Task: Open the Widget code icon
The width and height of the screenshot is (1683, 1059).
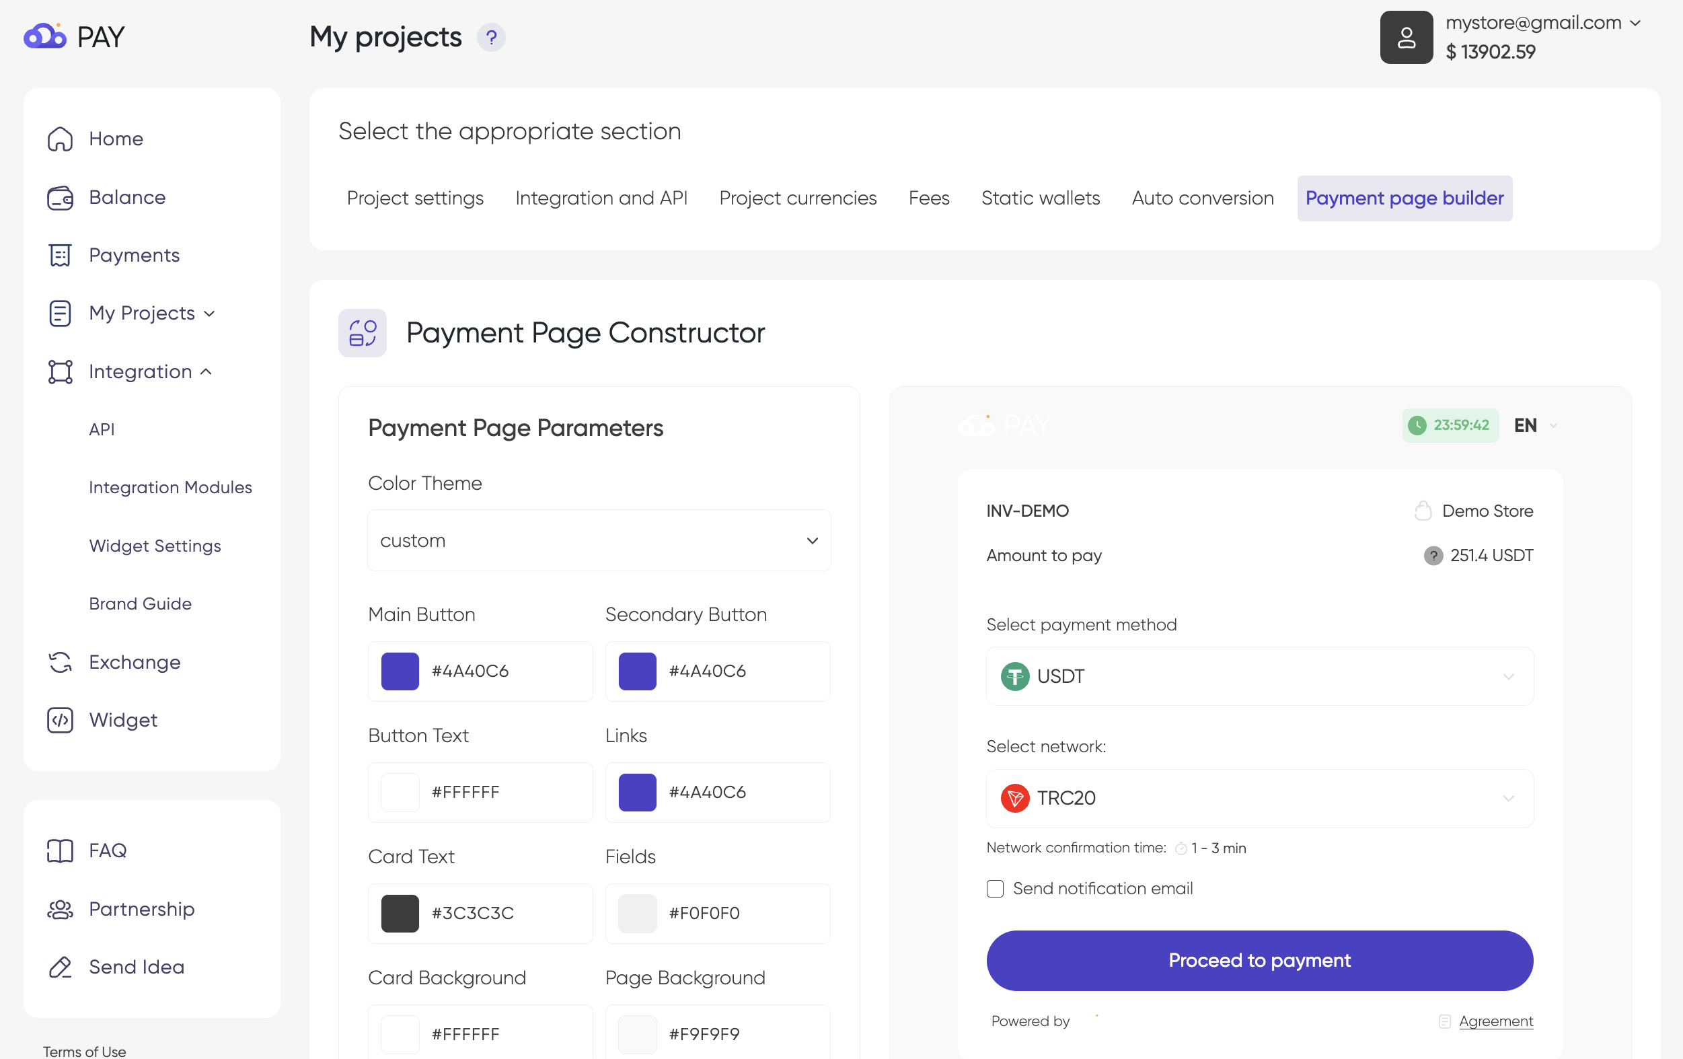Action: click(60, 719)
